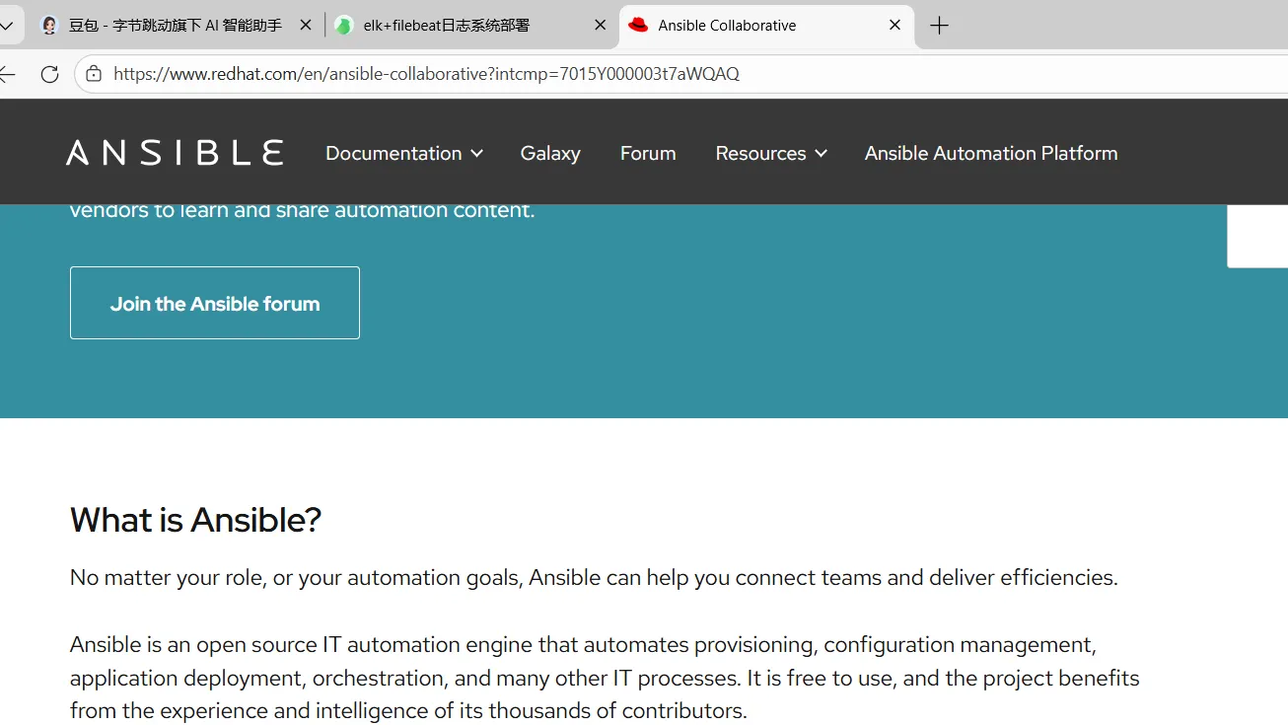Go to Ansible Automation Platform
Image resolution: width=1288 pixels, height=725 pixels.
pyautogui.click(x=991, y=153)
